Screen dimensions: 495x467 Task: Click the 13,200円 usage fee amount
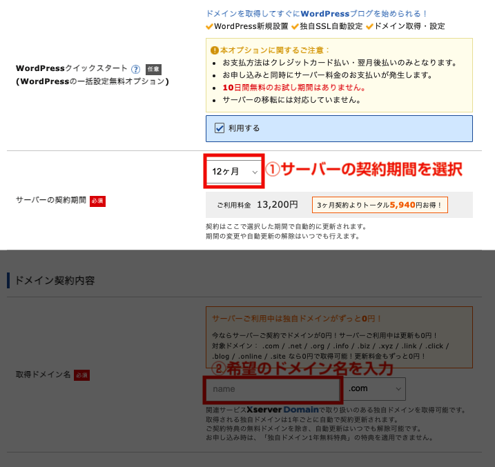pos(277,205)
